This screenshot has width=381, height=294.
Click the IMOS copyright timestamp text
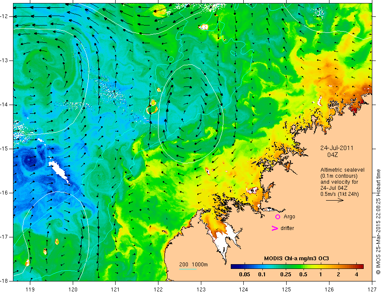[378, 222]
